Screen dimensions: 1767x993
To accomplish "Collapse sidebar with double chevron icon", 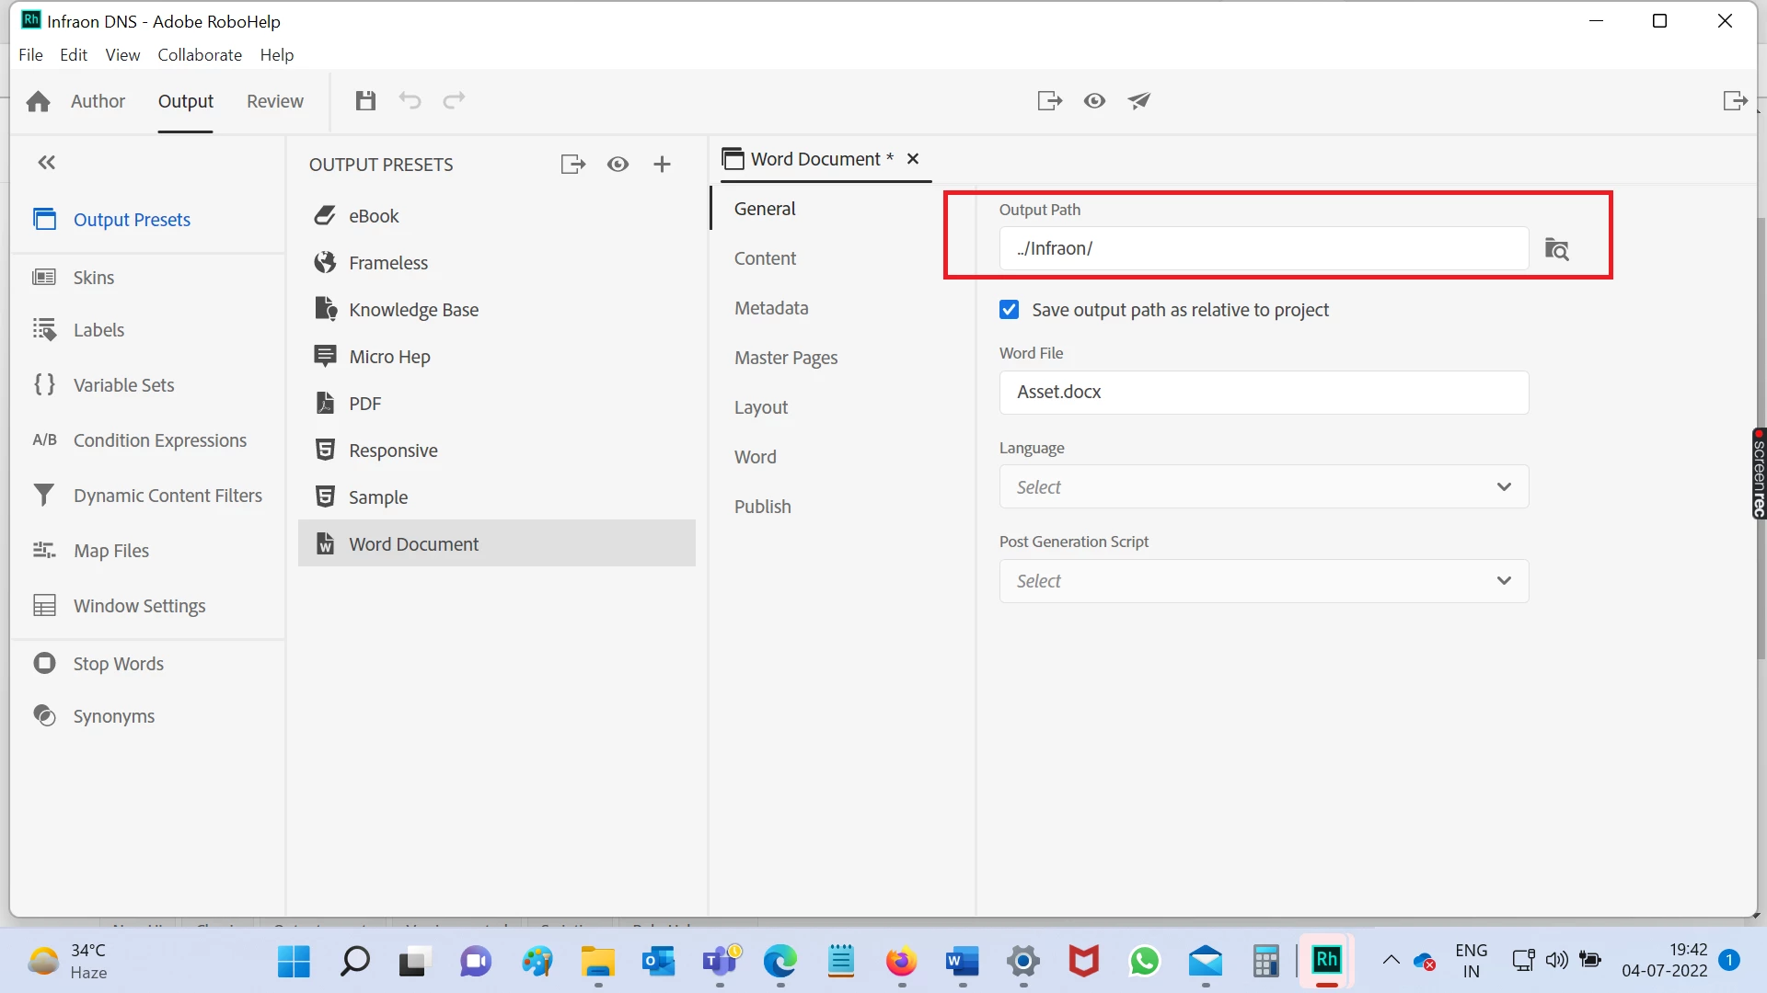I will point(46,163).
